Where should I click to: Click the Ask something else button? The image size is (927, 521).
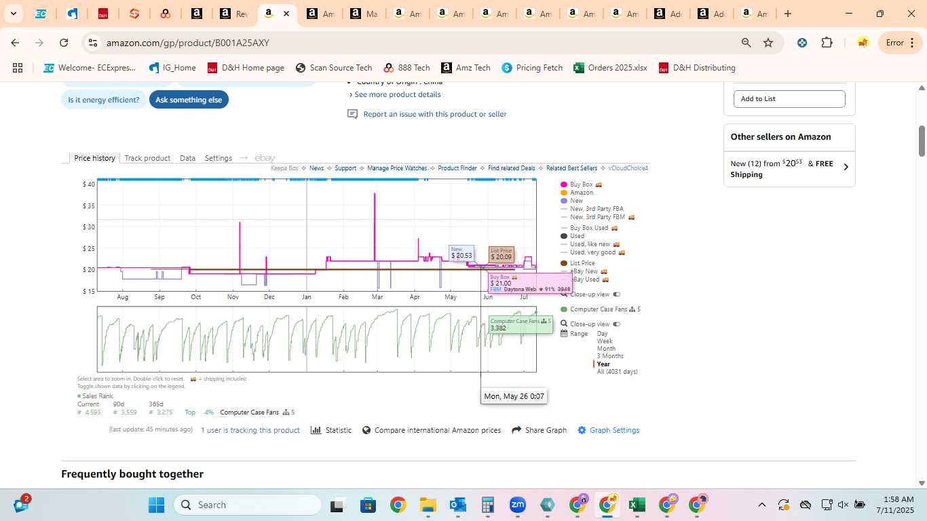pos(189,100)
